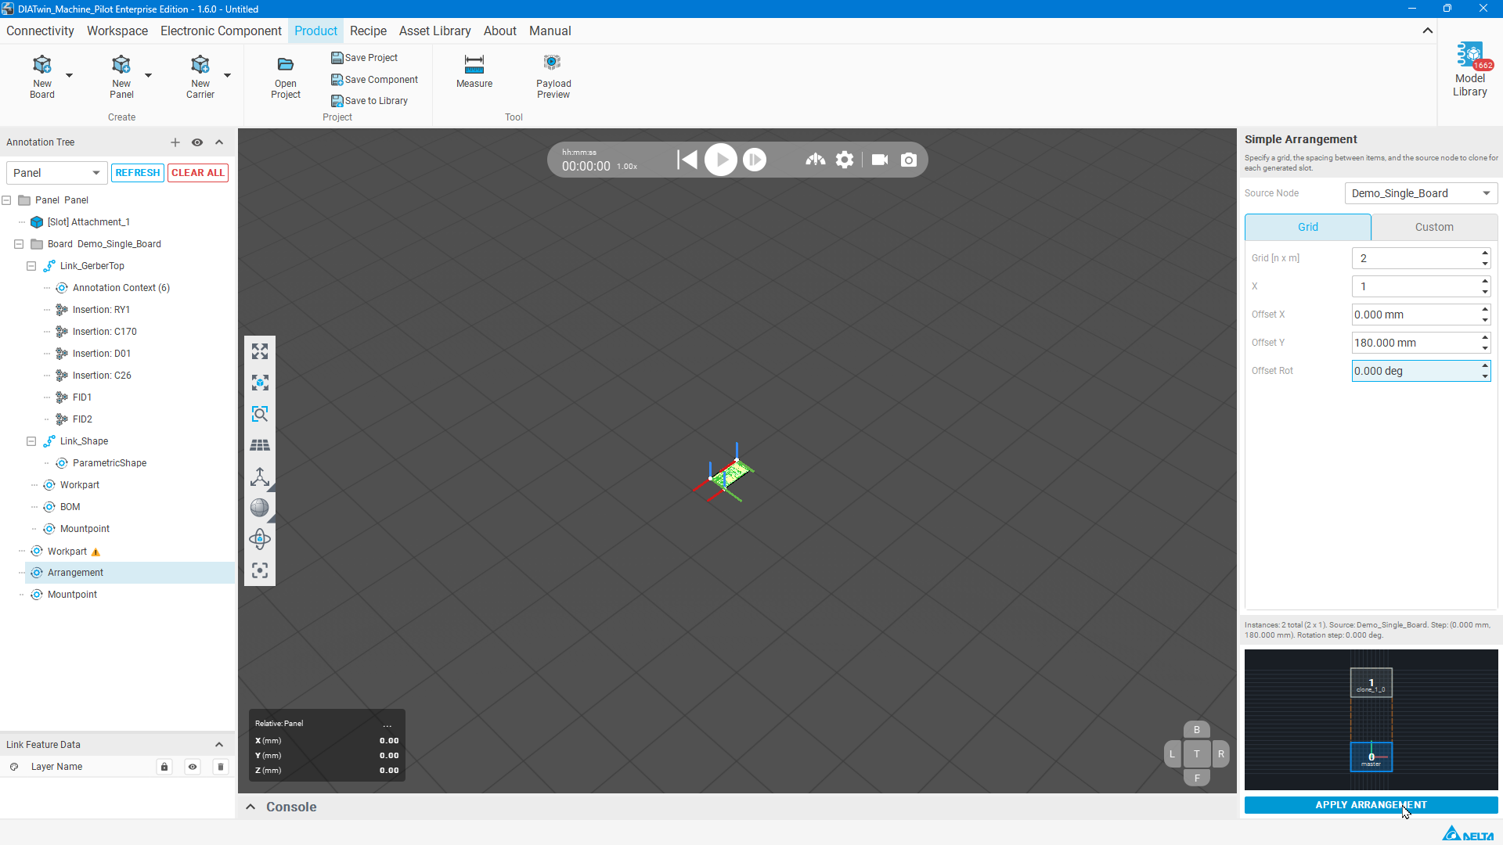
Task: Create a New Carrier
Action: (x=200, y=77)
